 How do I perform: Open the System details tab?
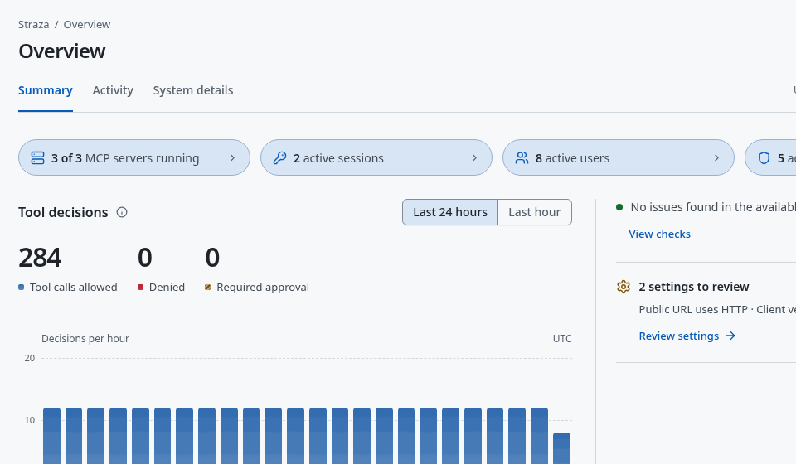coord(193,90)
